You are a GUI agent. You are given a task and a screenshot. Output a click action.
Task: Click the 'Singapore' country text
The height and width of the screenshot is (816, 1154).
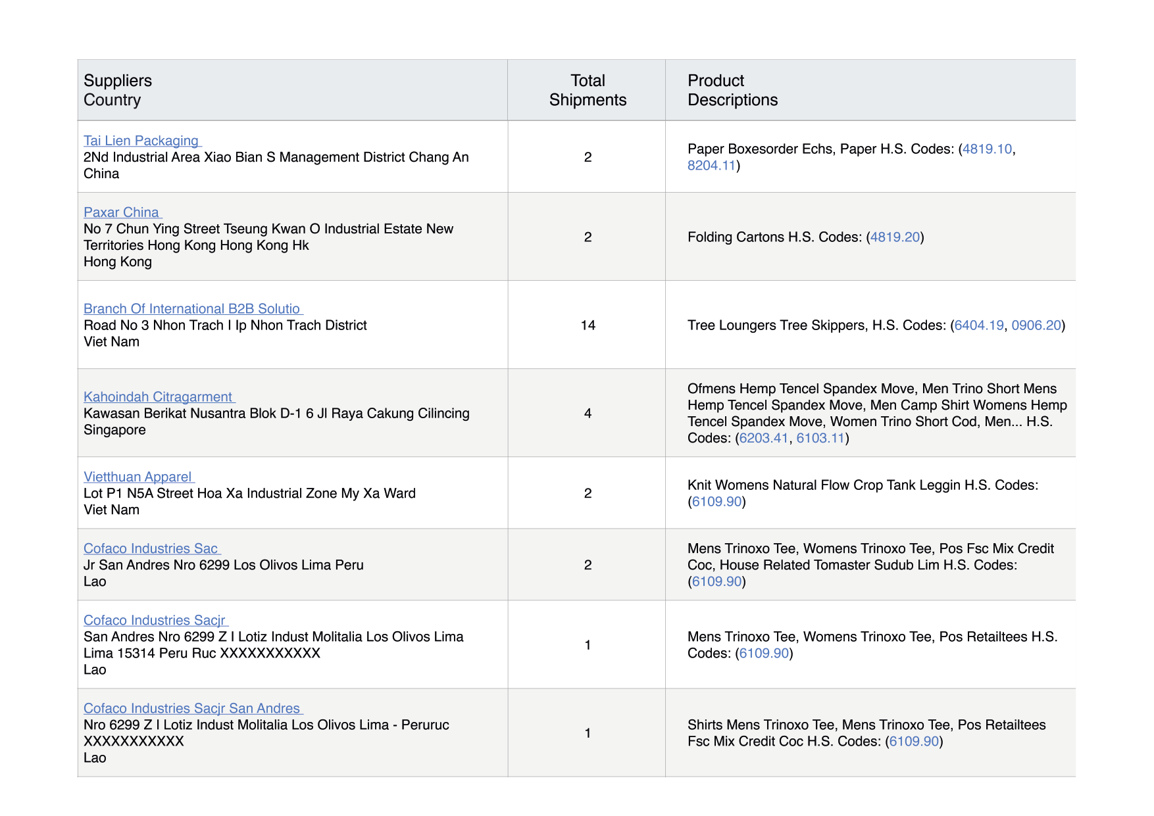coord(114,430)
